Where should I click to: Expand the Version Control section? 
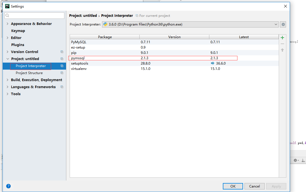[7, 52]
